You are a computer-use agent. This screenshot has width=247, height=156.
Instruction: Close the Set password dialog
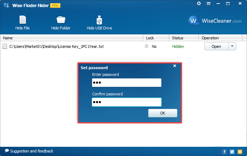[174, 66]
